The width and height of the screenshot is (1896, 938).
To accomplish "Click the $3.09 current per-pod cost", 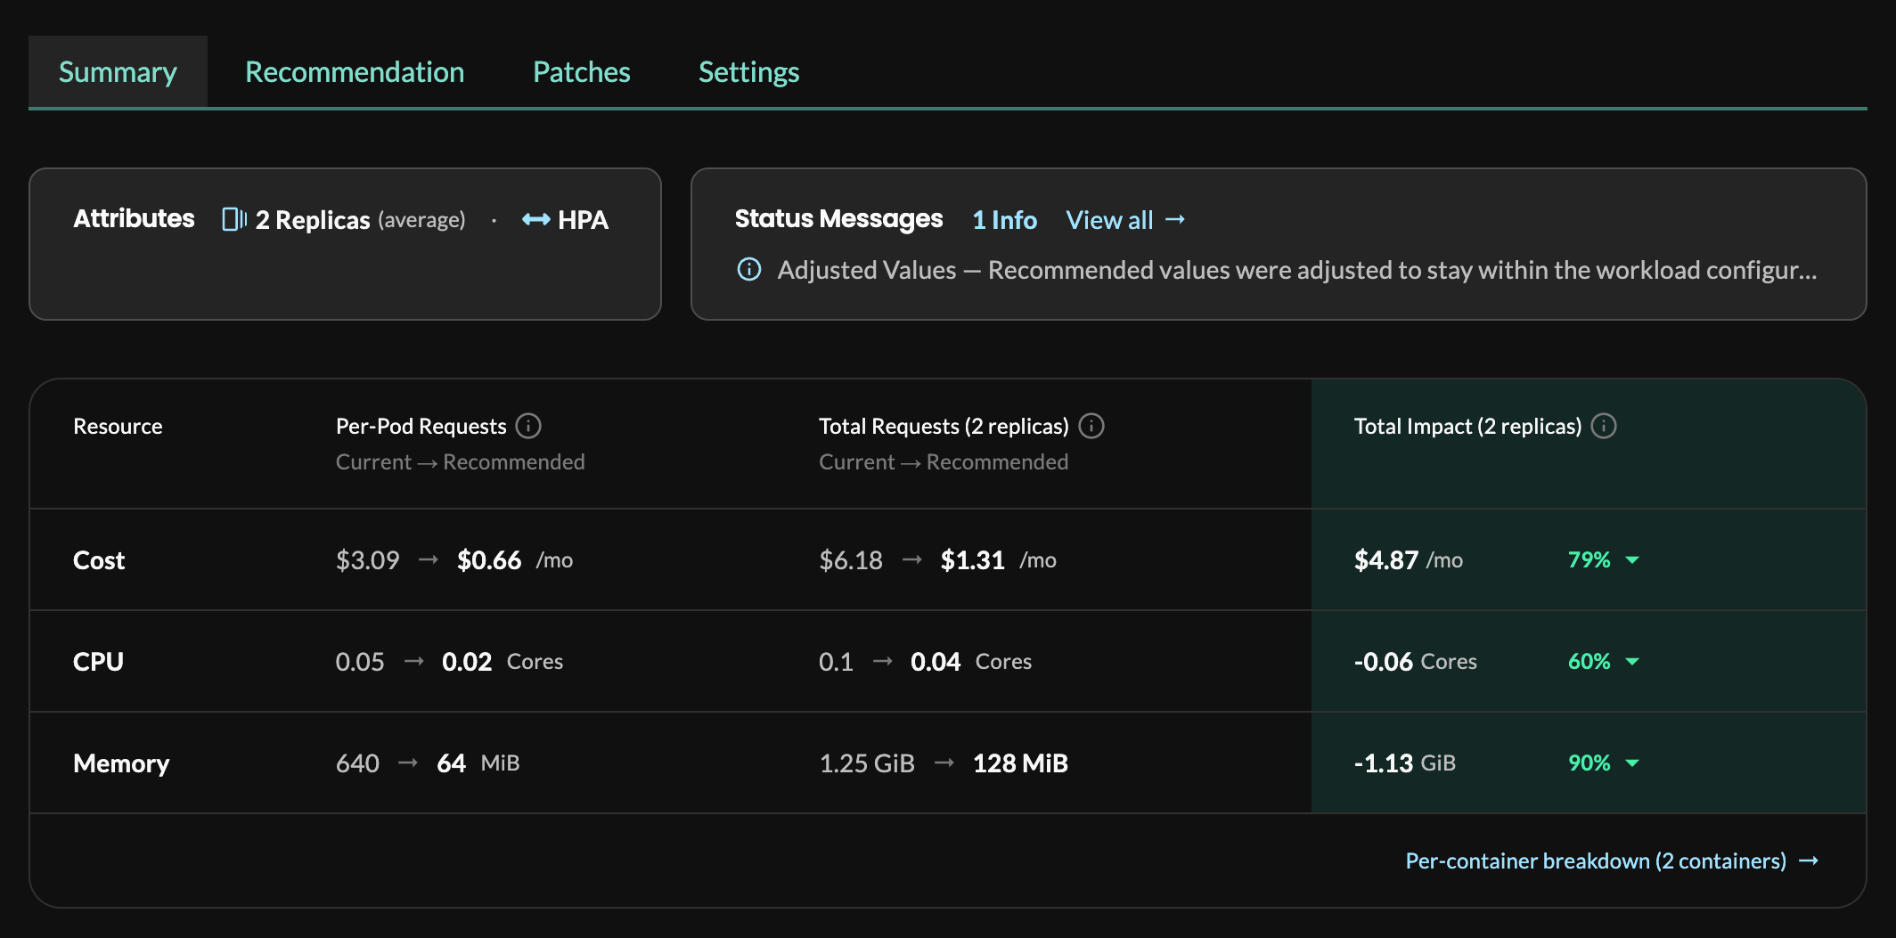I will tap(367, 560).
